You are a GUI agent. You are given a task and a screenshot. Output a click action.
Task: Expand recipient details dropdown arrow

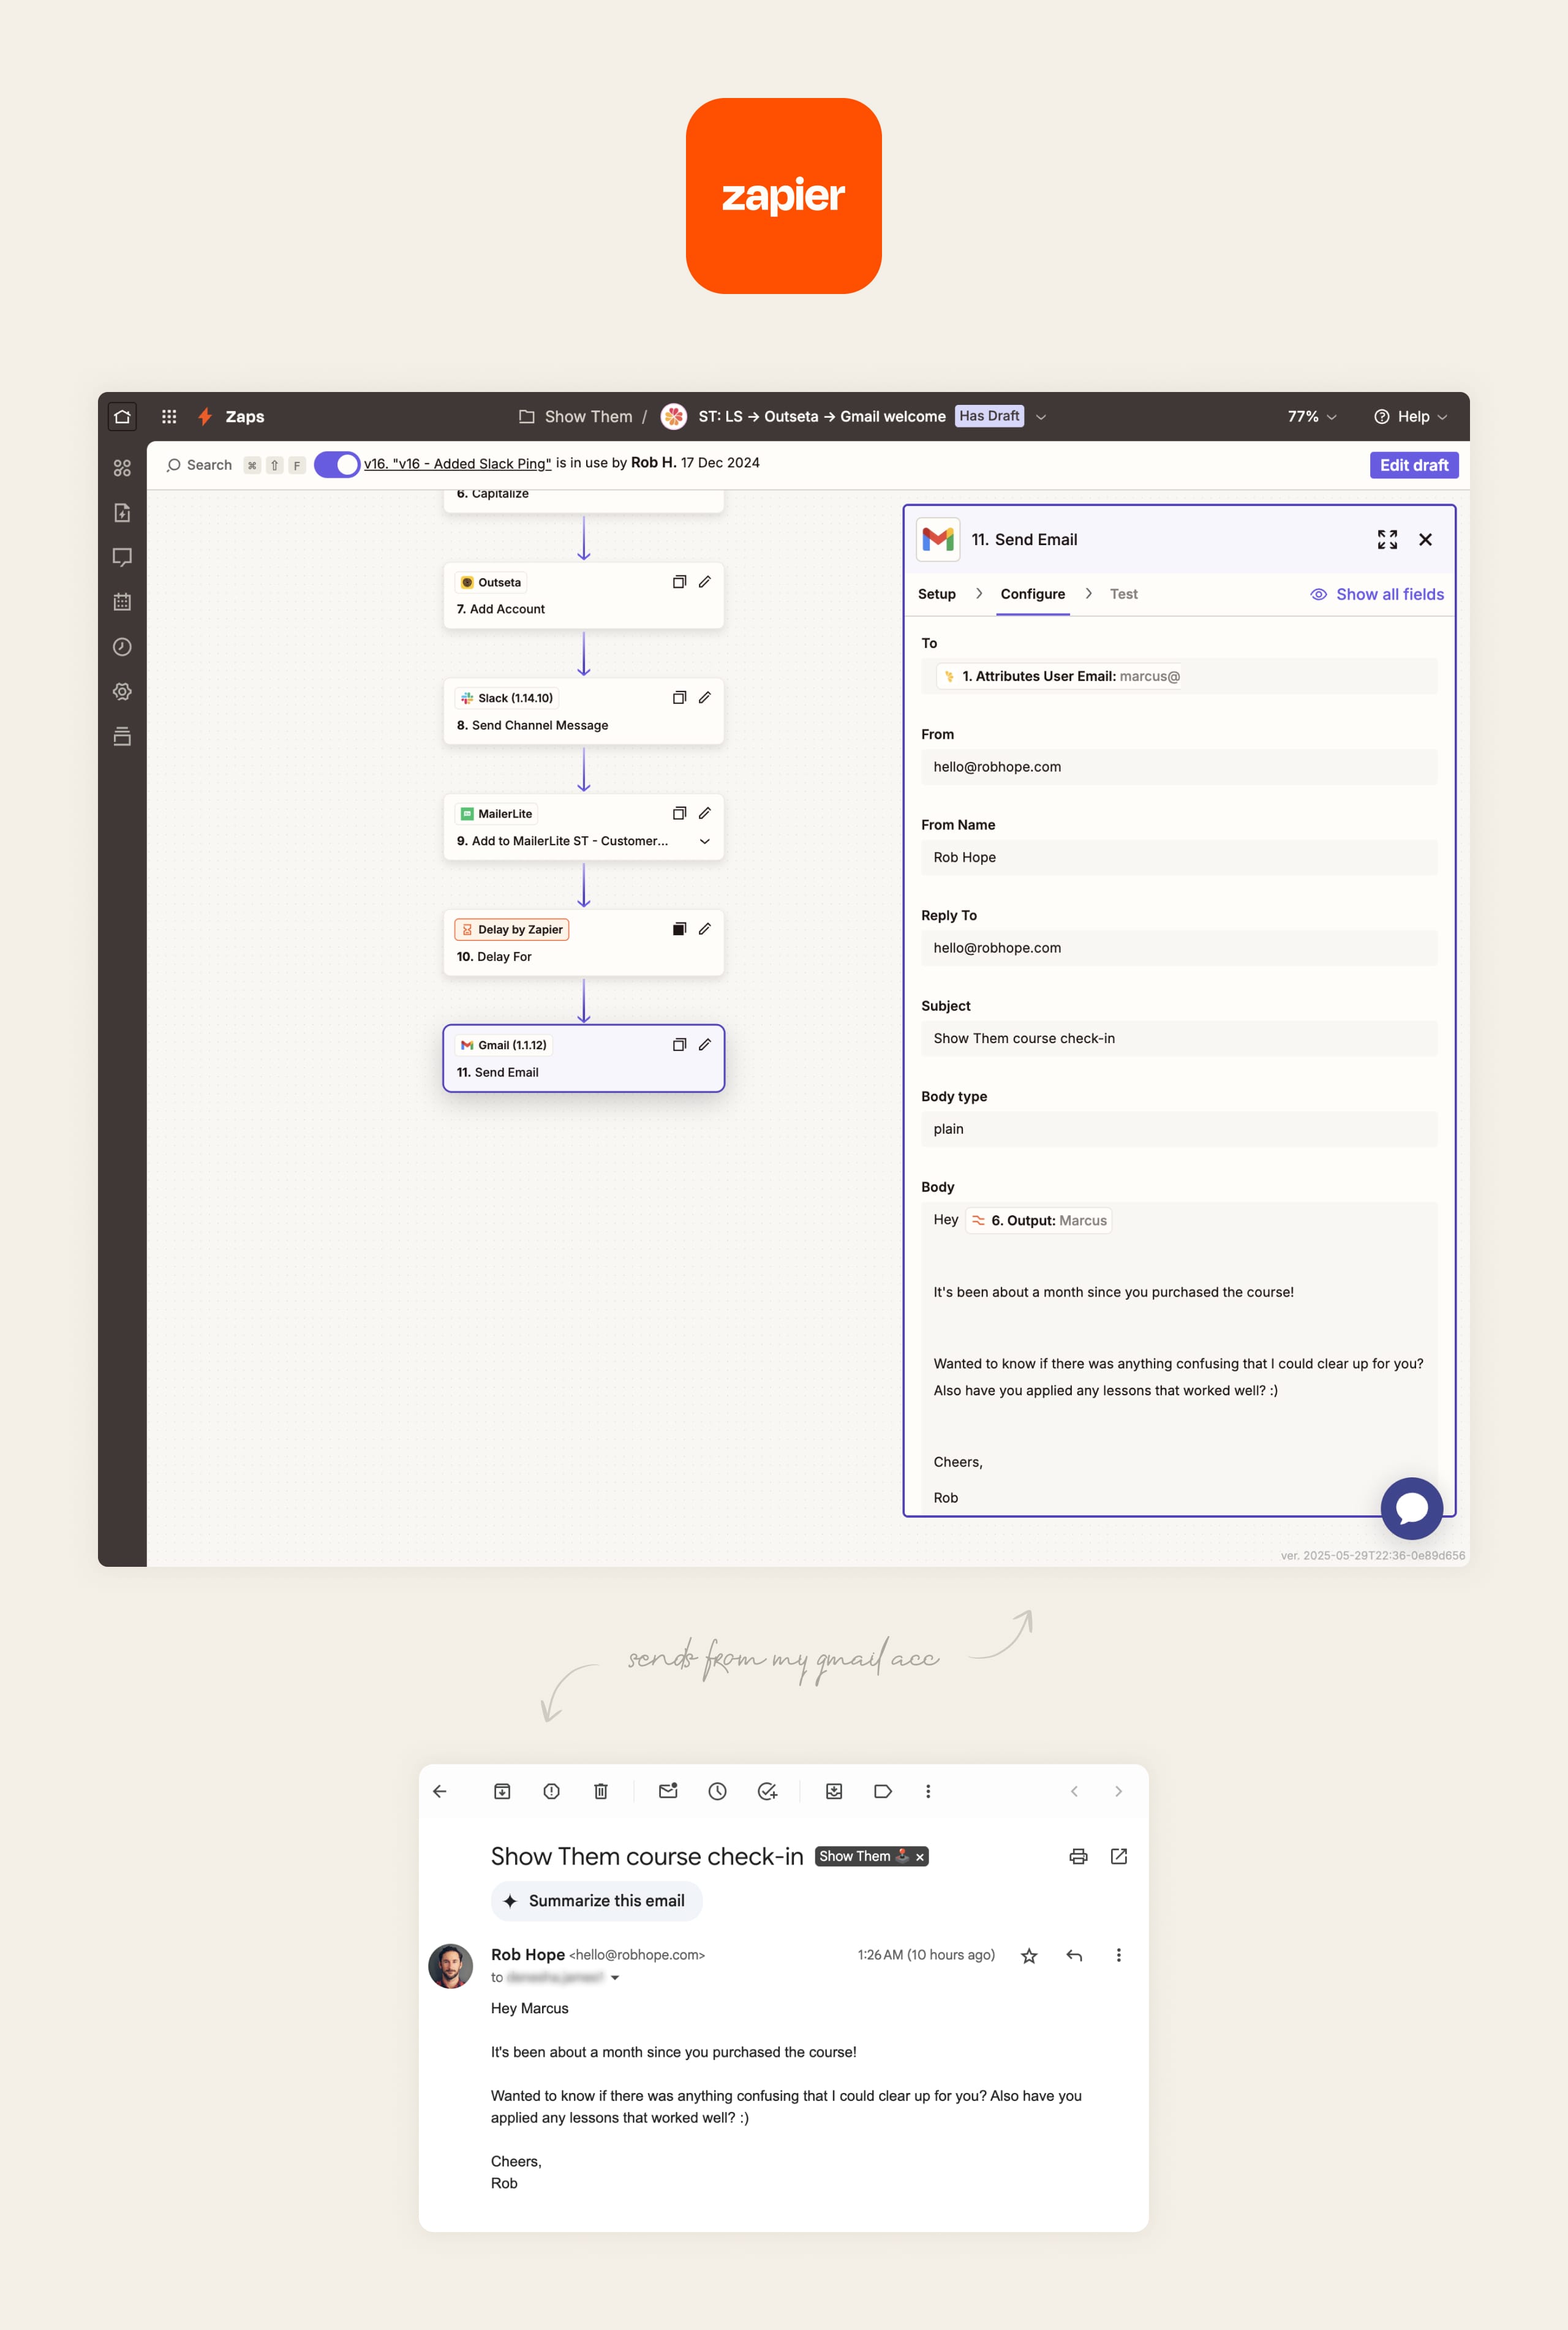[x=615, y=1978]
